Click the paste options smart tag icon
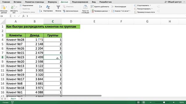Image resolution: width=186 pixels, height=104 pixels. 40,39
